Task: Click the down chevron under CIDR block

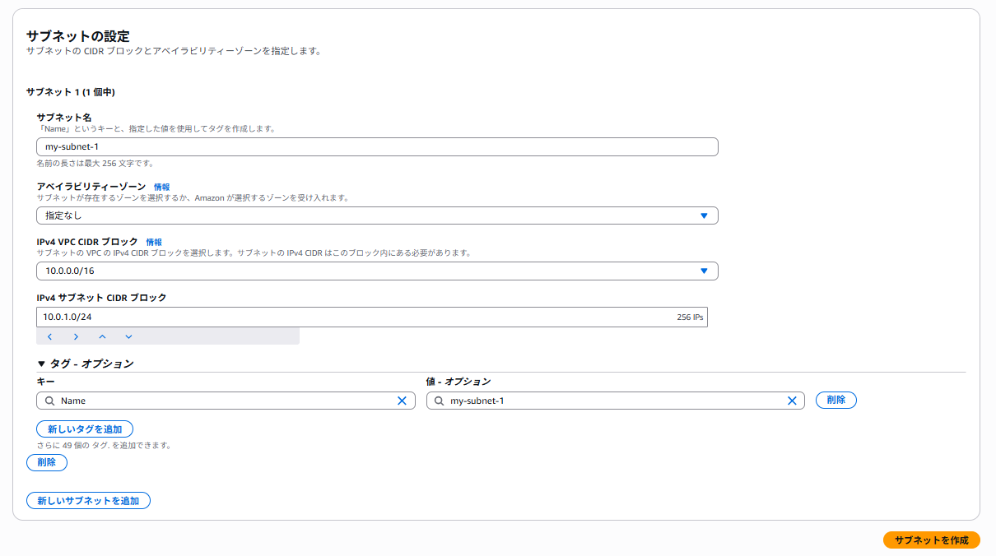Action: (x=128, y=336)
